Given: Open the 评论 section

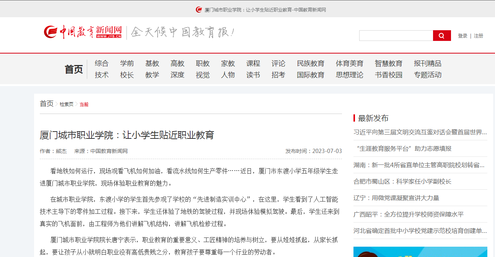Looking at the screenshot, I should pos(278,63).
